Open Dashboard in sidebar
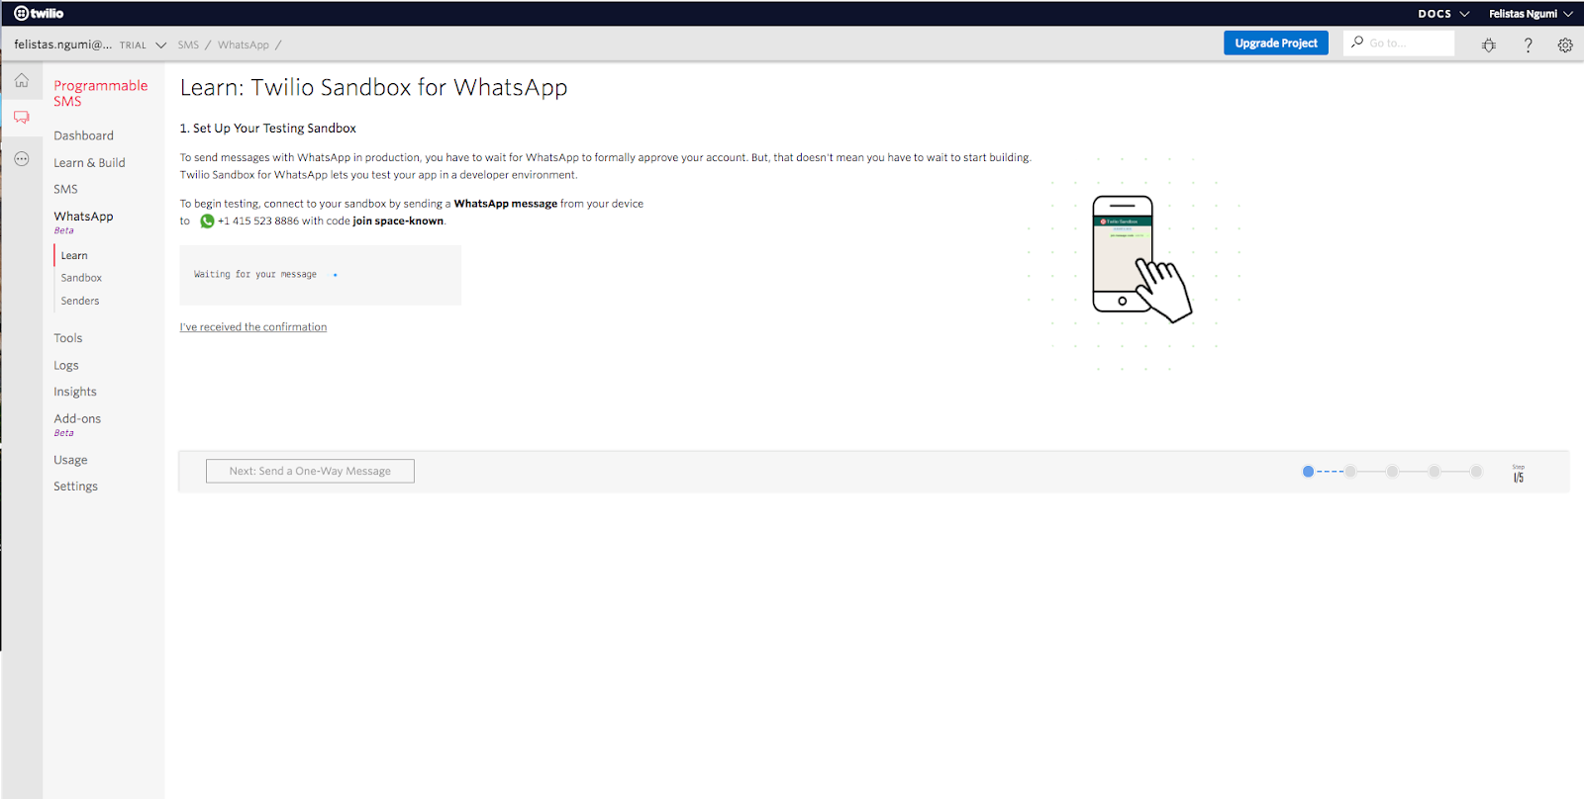This screenshot has width=1584, height=799. point(83,135)
